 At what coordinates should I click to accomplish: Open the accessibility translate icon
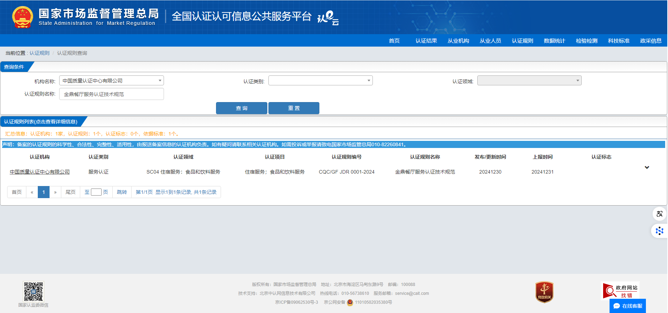(659, 214)
